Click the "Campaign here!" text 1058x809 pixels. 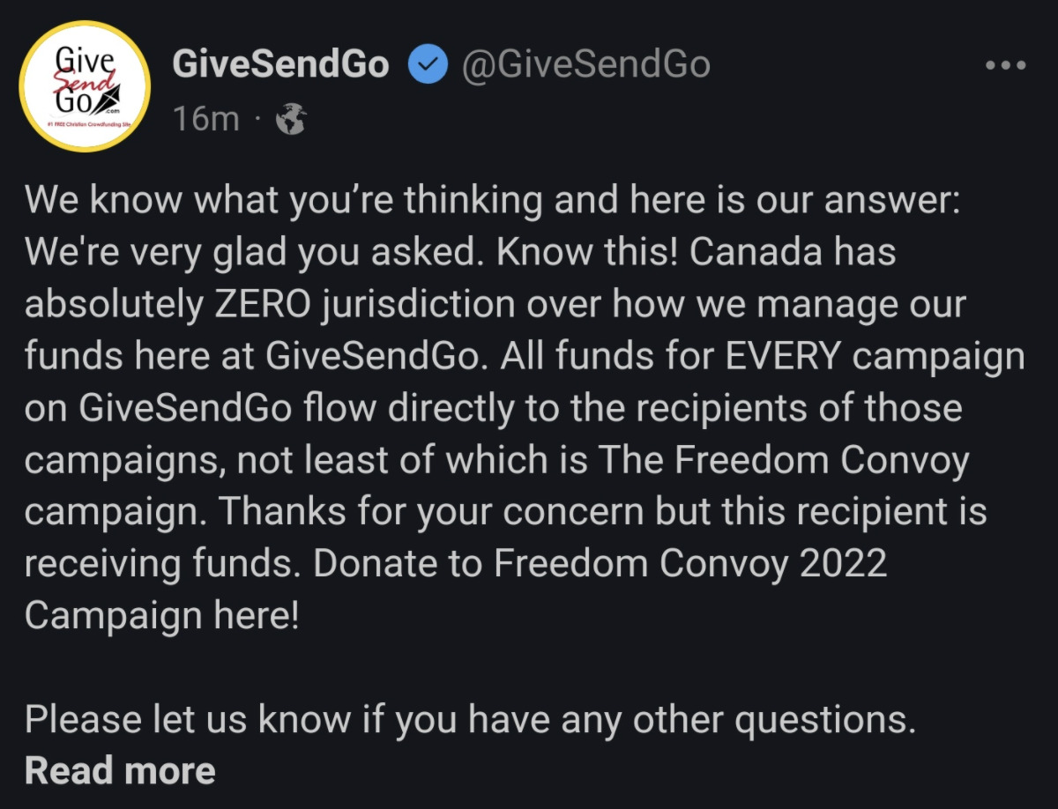pos(162,614)
